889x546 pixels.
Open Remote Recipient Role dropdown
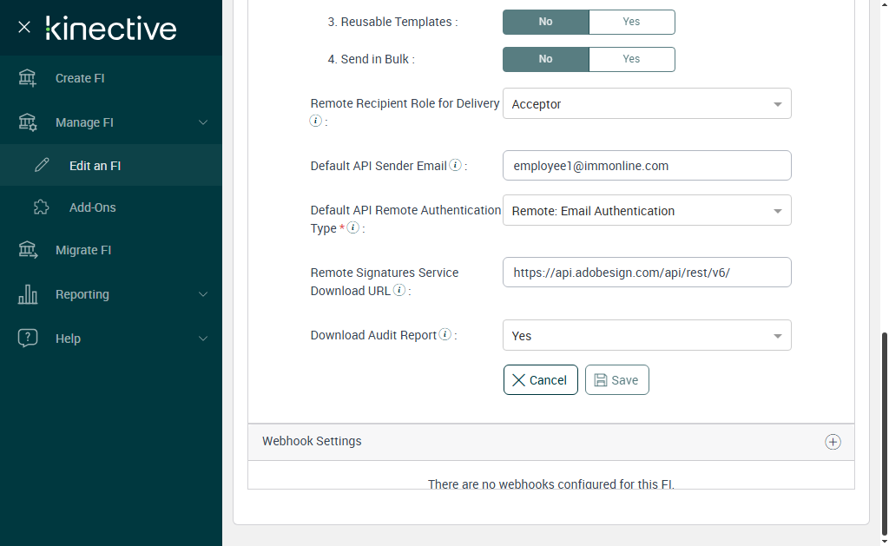(x=647, y=104)
